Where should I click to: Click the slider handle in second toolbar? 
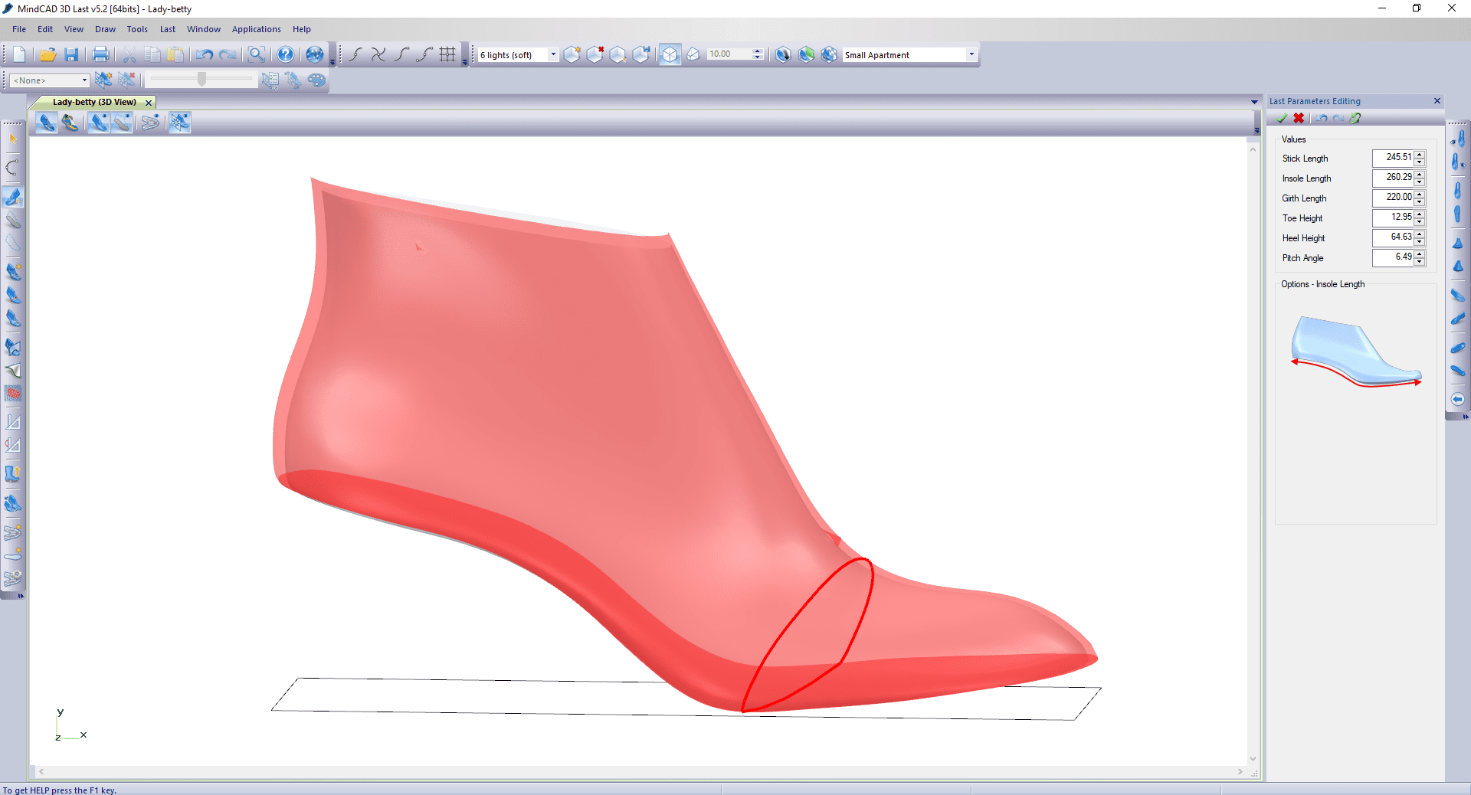point(201,80)
